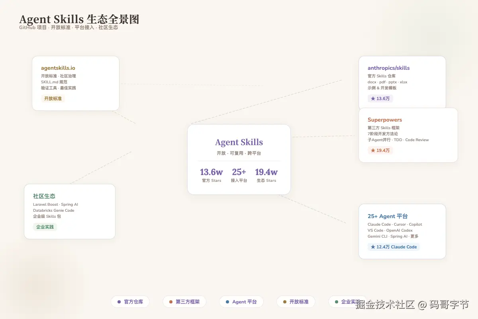Select the Agent 平台 legend pill
The width and height of the screenshot is (478, 319).
click(x=241, y=302)
